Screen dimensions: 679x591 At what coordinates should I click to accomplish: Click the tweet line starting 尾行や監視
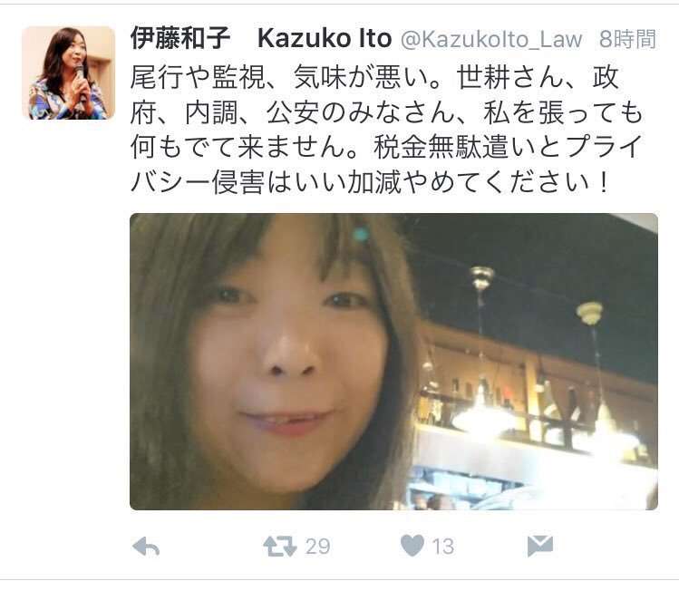[374, 78]
